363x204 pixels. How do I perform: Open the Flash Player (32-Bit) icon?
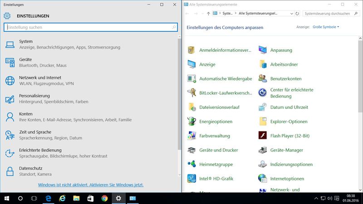(x=263, y=136)
